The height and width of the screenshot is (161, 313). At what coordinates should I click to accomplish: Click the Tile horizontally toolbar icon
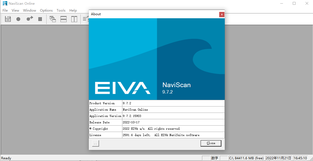pos(63,19)
